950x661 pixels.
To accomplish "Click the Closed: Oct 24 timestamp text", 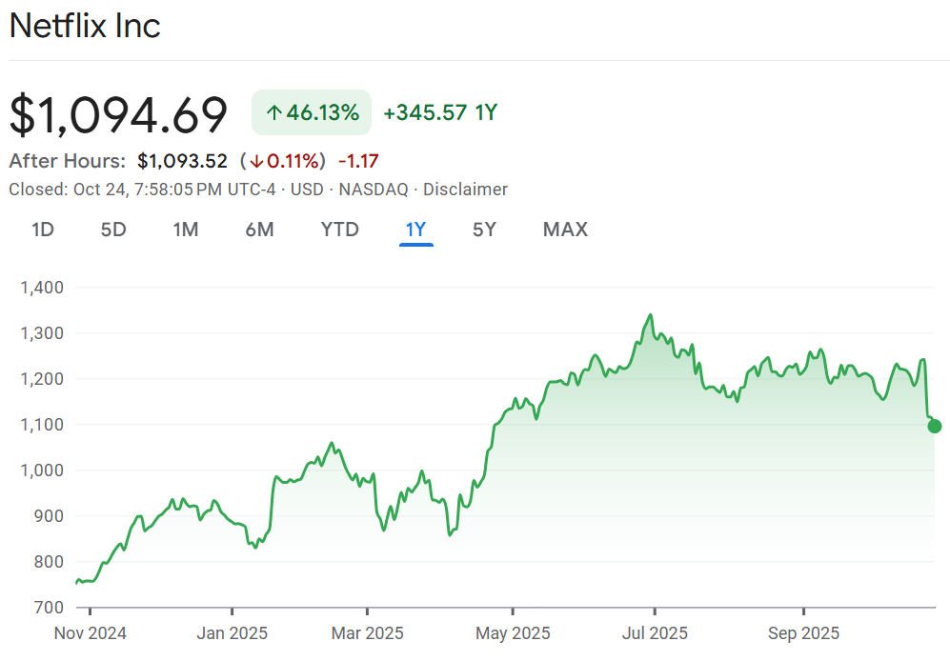I will tap(142, 190).
